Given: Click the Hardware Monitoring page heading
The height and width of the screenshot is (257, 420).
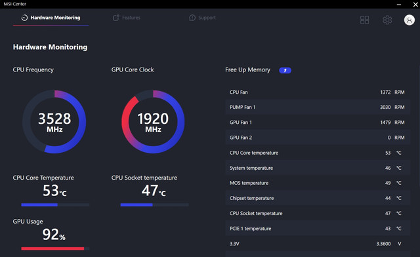Looking at the screenshot, I should (50, 47).
